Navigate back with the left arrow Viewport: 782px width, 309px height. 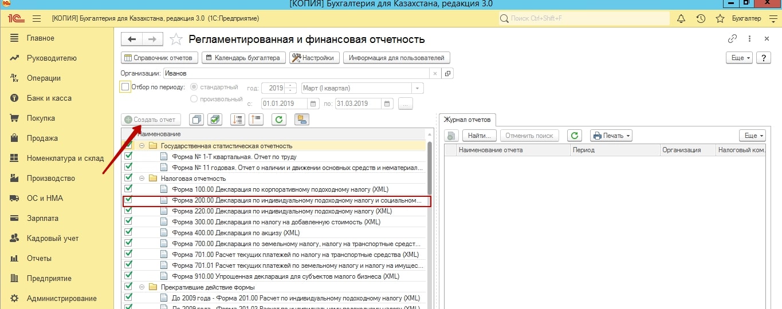[132, 39]
